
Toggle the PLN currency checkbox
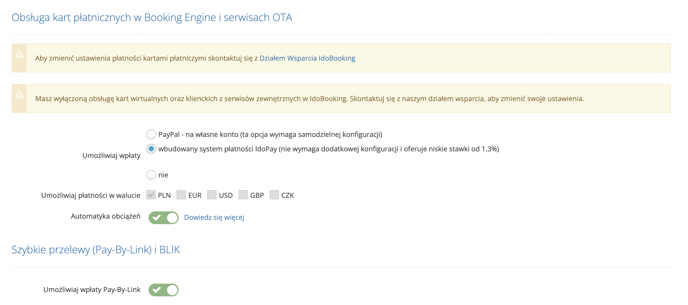(x=151, y=195)
